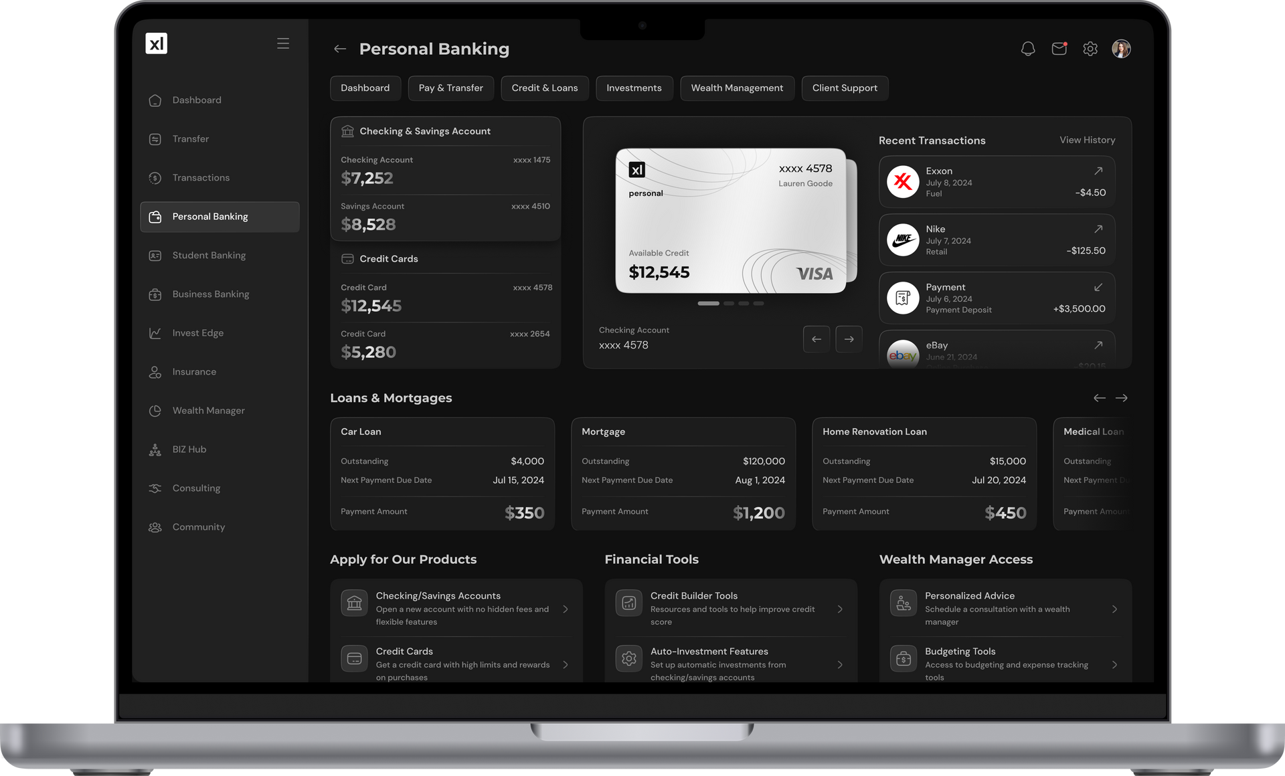This screenshot has width=1285, height=776.
Task: Click the Nike transaction logo
Action: [x=903, y=240]
